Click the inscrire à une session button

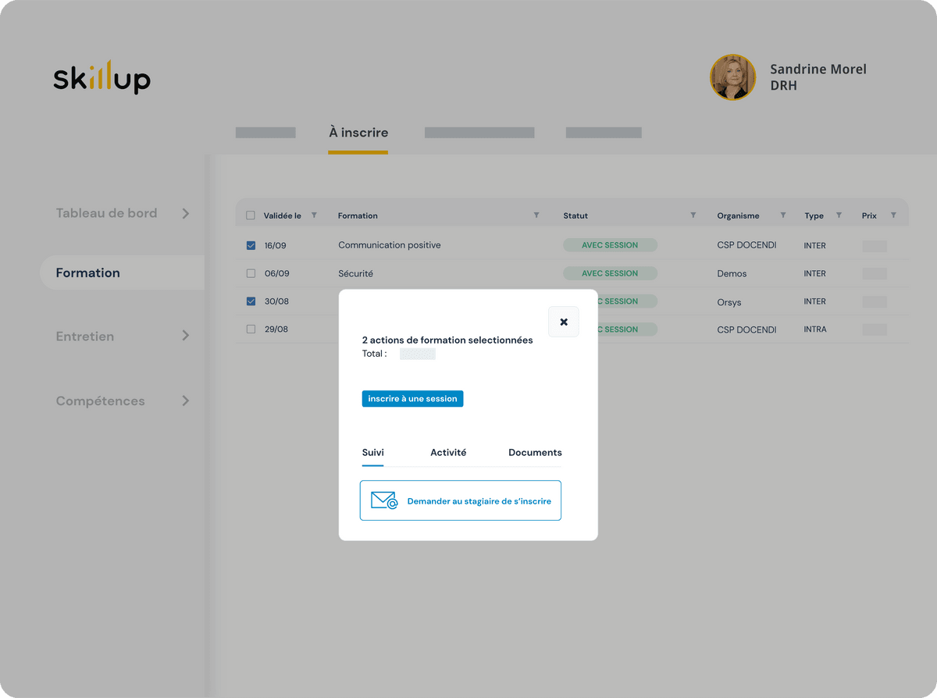coord(412,399)
